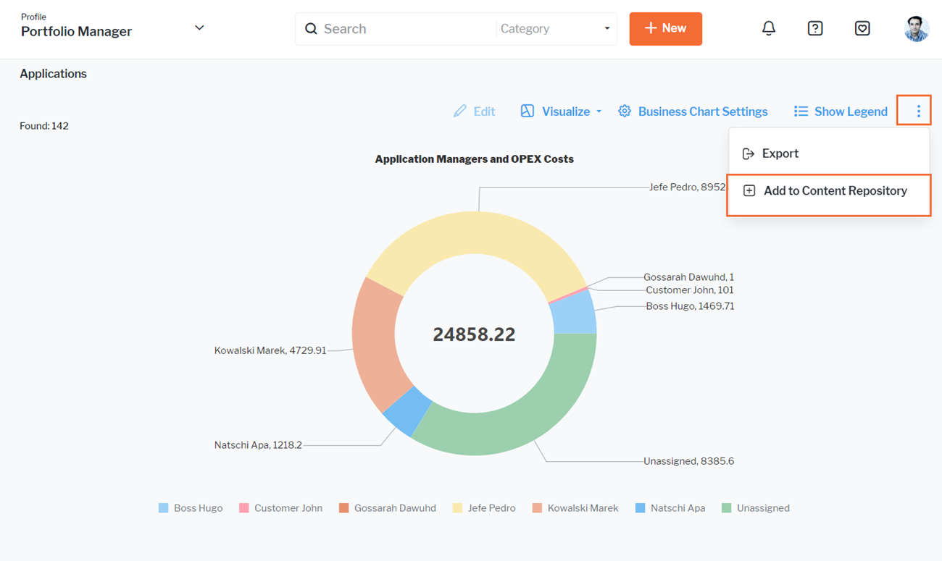Choose Add to Content Repository option
This screenshot has height=561, width=942.
click(x=835, y=190)
